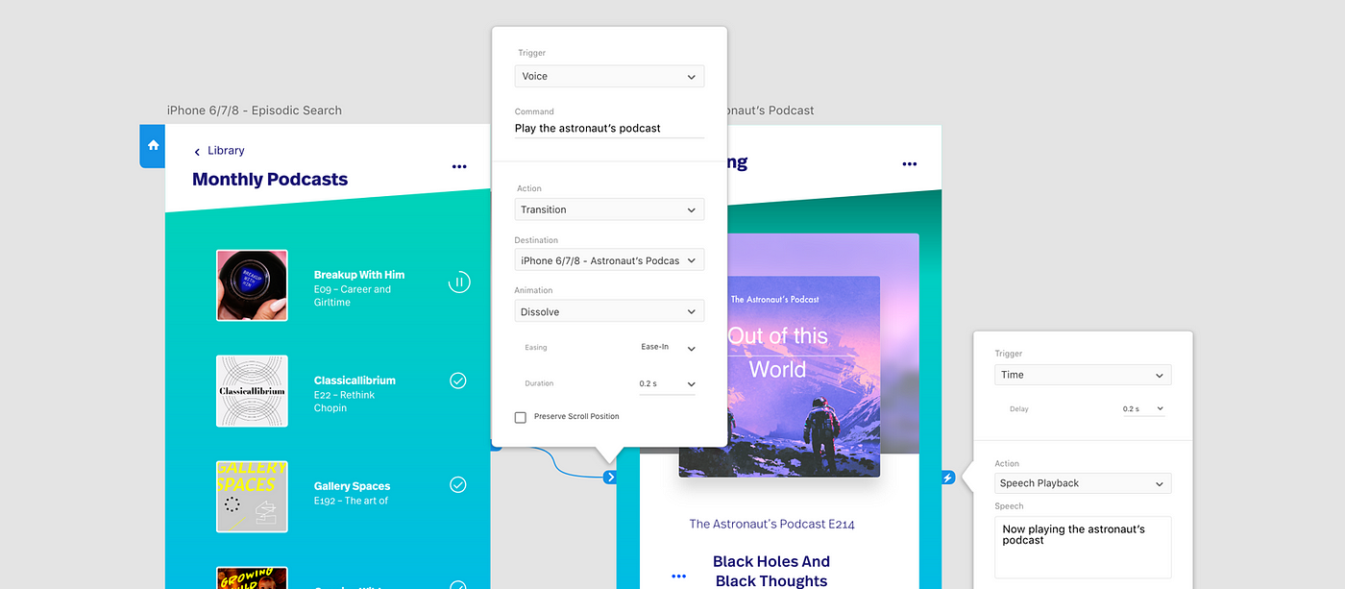1345x589 pixels.
Task: Click Growing Wild cover thumbnail at bottom
Action: click(x=252, y=577)
